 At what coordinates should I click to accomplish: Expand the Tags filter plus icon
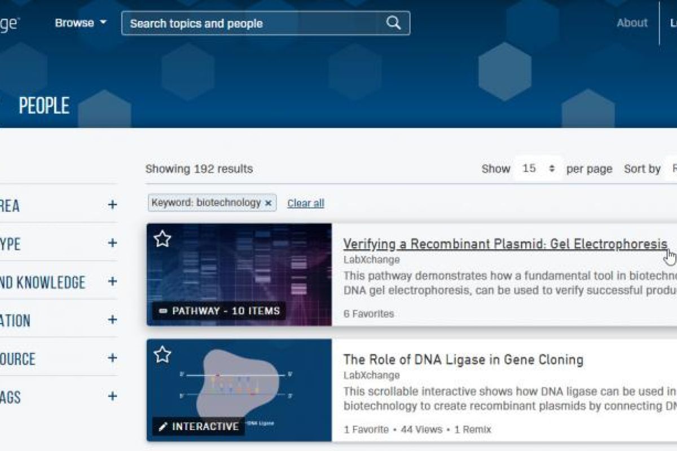pos(112,396)
